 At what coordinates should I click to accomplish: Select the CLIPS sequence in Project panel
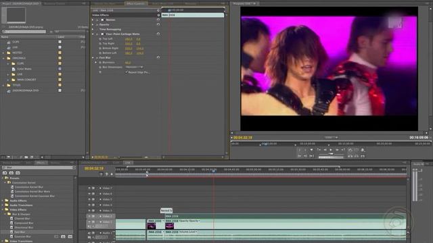pos(16,42)
